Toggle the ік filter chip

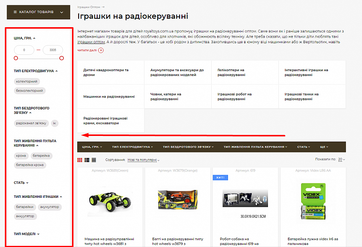[54, 123]
